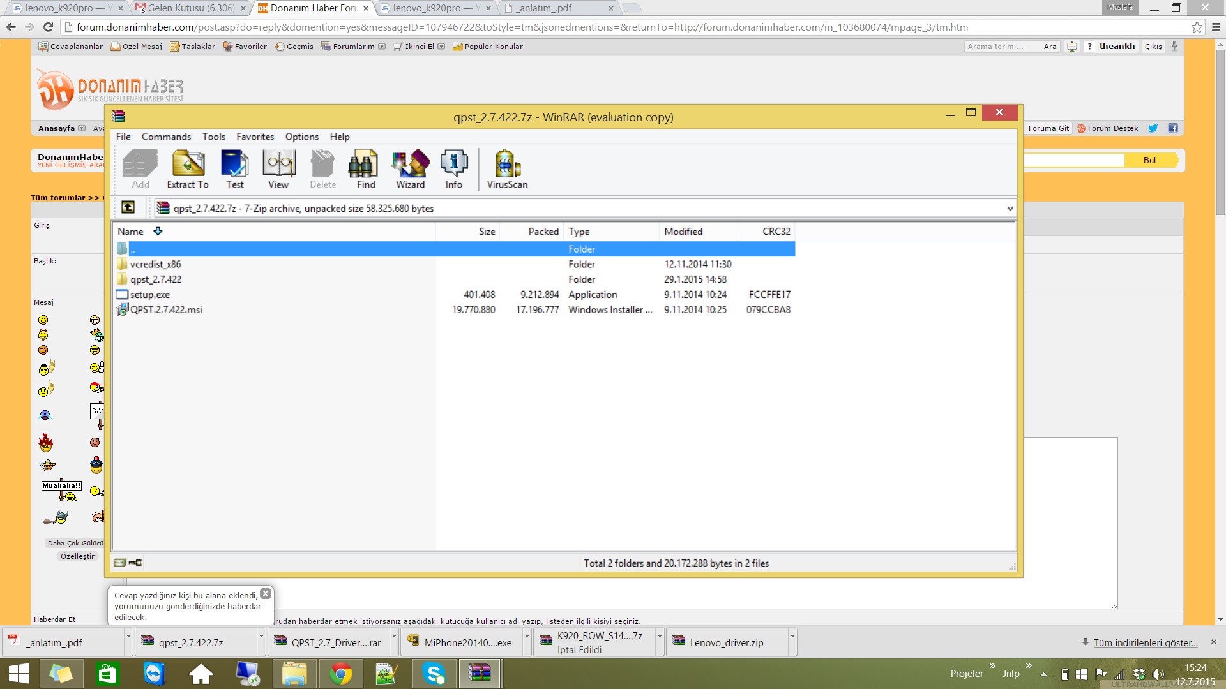Open Chrome from the taskbar
This screenshot has width=1226, height=689.
coord(340,674)
